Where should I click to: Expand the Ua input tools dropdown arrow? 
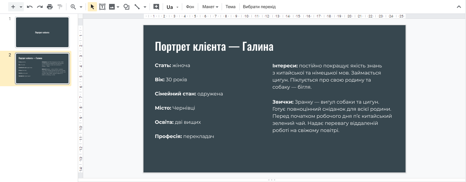(x=177, y=7)
